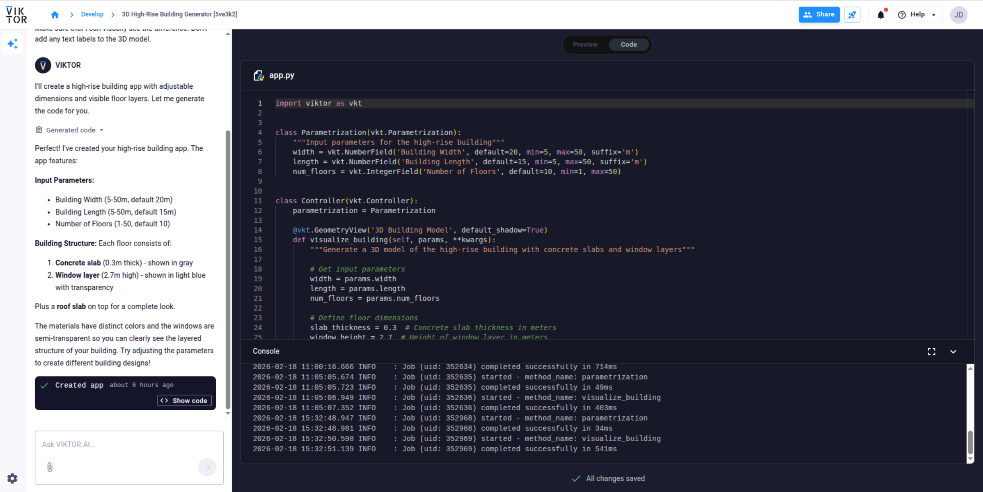Open notifications via the bell icon
This screenshot has height=492, width=983.
[880, 14]
